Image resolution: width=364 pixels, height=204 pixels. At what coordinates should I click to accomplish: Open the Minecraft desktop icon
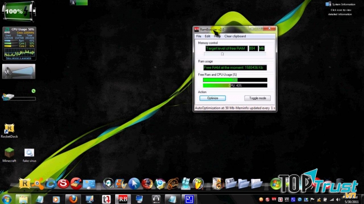pos(9,155)
